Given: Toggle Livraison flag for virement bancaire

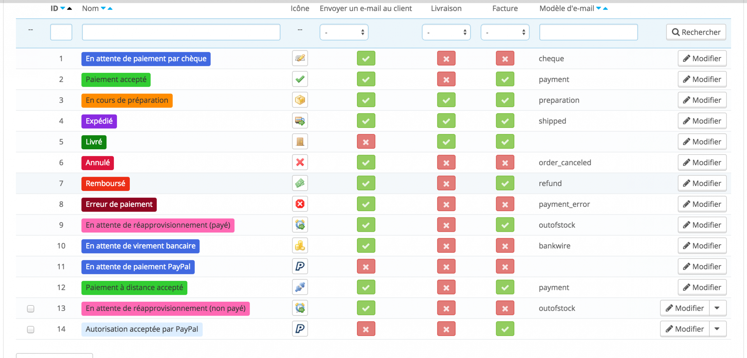Looking at the screenshot, I should tap(446, 246).
